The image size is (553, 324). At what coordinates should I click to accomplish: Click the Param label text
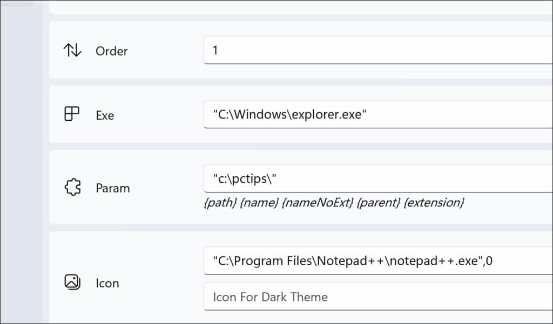coord(112,188)
